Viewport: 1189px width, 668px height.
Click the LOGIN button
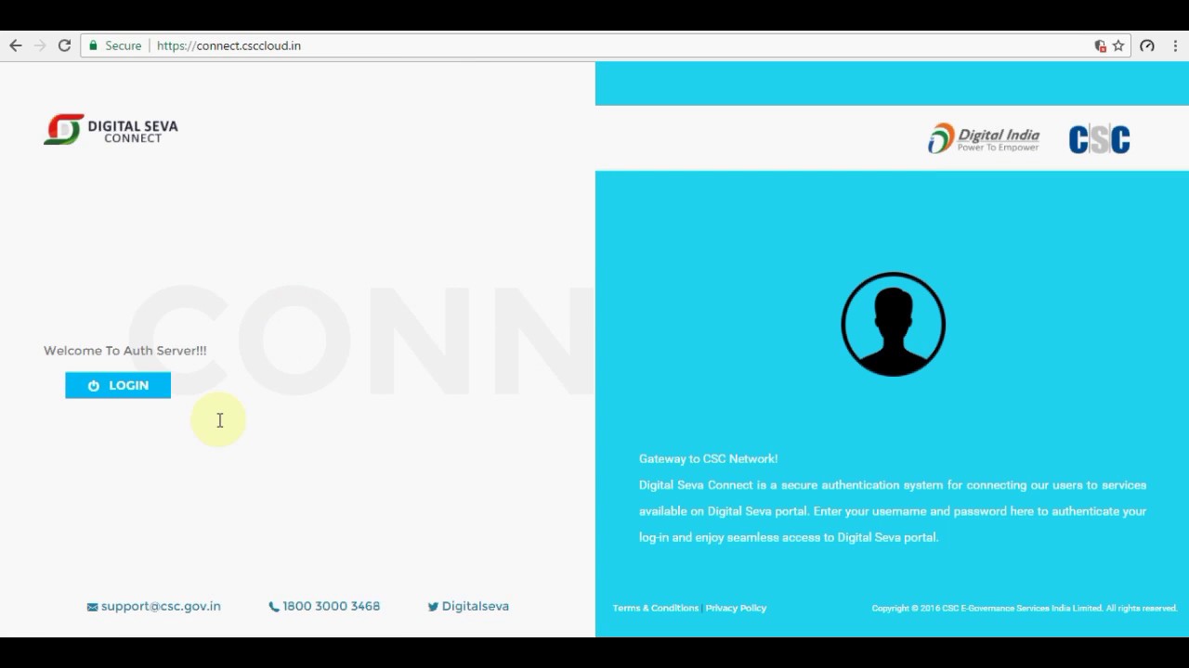[118, 385]
